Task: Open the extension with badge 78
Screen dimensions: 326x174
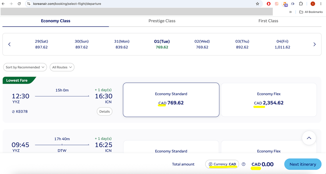Action: [285, 4]
